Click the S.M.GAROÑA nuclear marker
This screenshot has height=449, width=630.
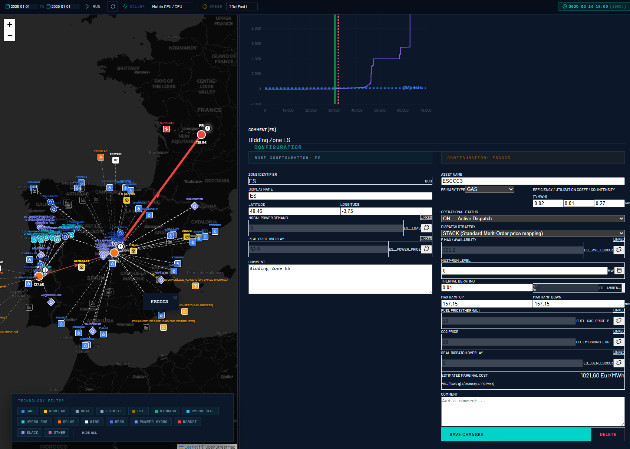(127, 200)
